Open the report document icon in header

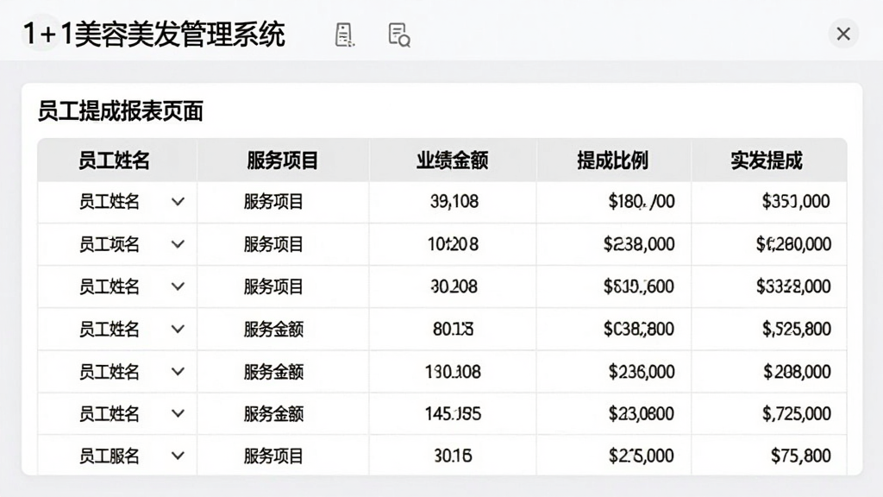(x=343, y=35)
